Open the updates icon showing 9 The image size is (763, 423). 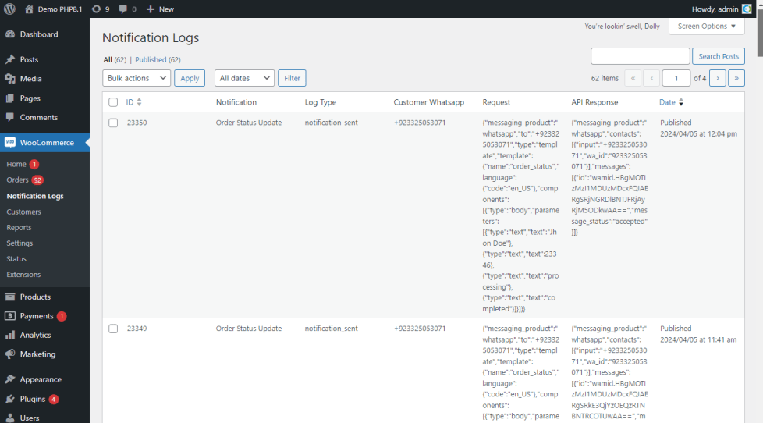[x=96, y=9]
